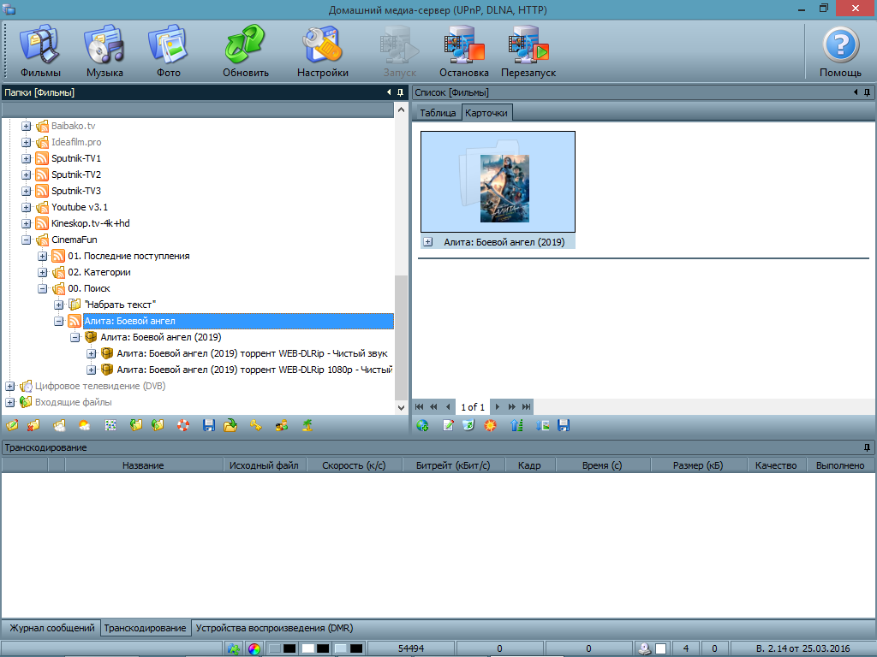Open Помощь help

click(x=840, y=51)
